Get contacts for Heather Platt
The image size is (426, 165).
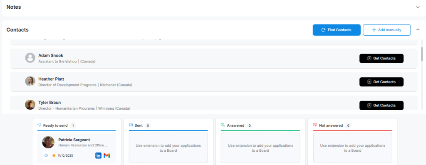pos(381,82)
